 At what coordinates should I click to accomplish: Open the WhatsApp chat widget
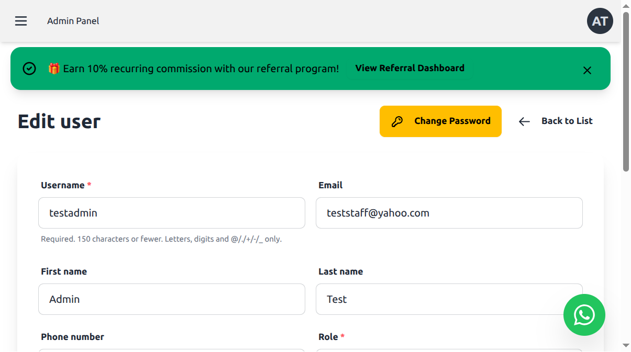[x=584, y=315]
